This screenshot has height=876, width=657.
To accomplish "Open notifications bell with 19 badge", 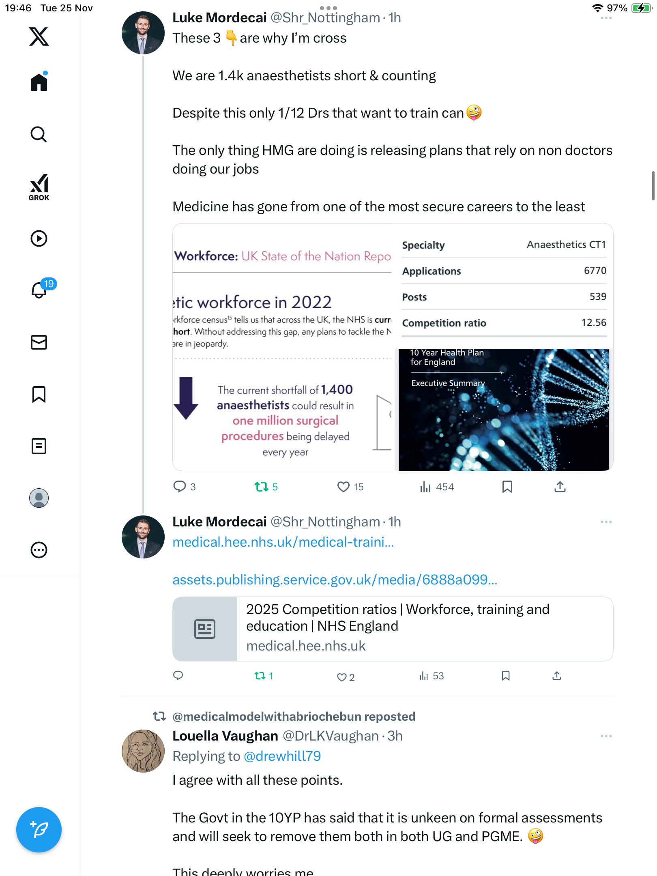I will (x=40, y=290).
